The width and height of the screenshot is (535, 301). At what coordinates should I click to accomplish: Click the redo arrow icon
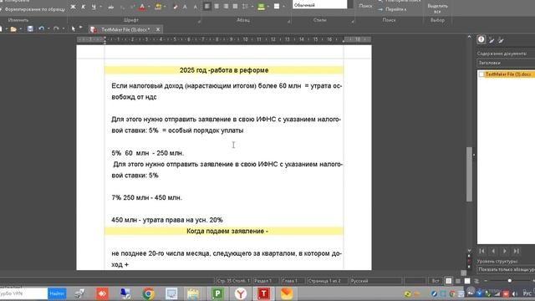click(x=56, y=29)
